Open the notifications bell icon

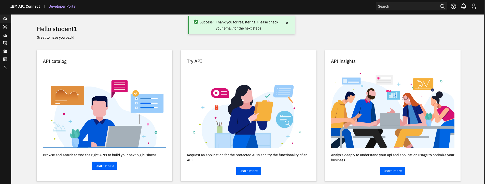click(x=464, y=6)
